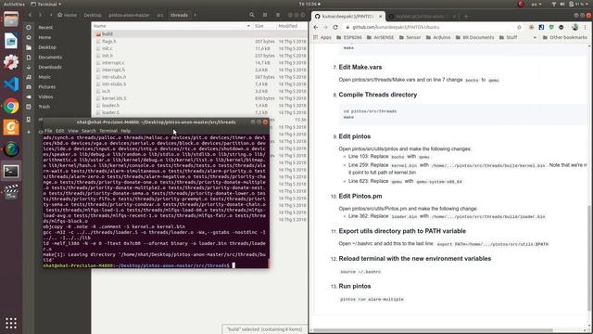Open Chrome three-dot menu
This screenshot has height=334, width=593.
point(585,27)
